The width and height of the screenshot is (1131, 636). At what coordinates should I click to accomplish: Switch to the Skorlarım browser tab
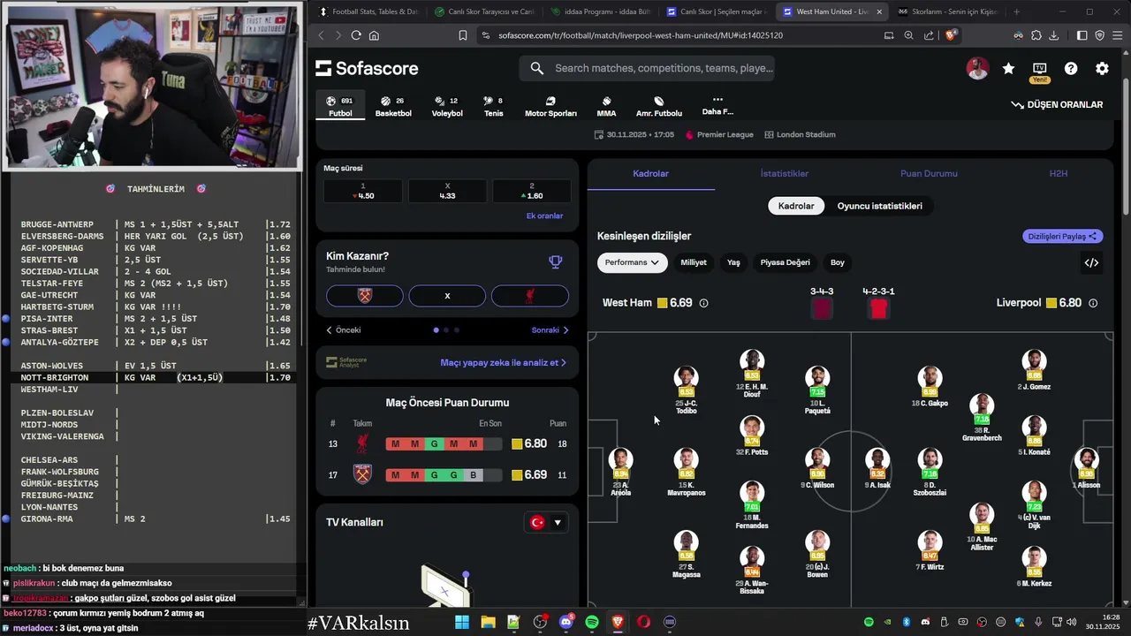point(946,11)
